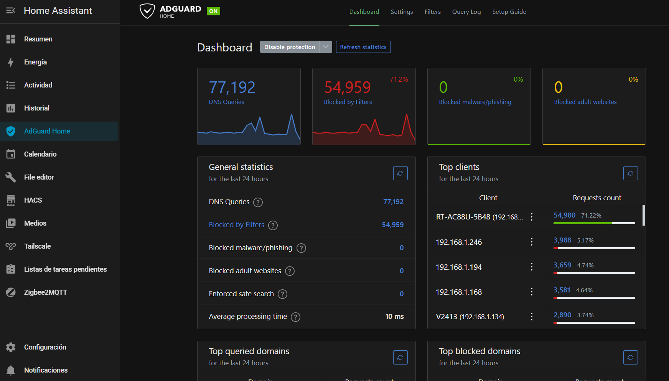Refresh the Top blocked domains card
The image size is (669, 381).
[630, 358]
